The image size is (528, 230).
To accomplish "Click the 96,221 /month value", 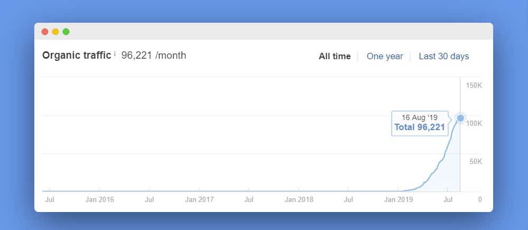I will click(154, 56).
